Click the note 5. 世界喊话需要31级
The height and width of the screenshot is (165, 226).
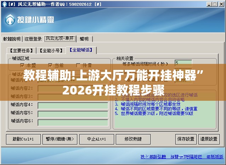[154, 113]
